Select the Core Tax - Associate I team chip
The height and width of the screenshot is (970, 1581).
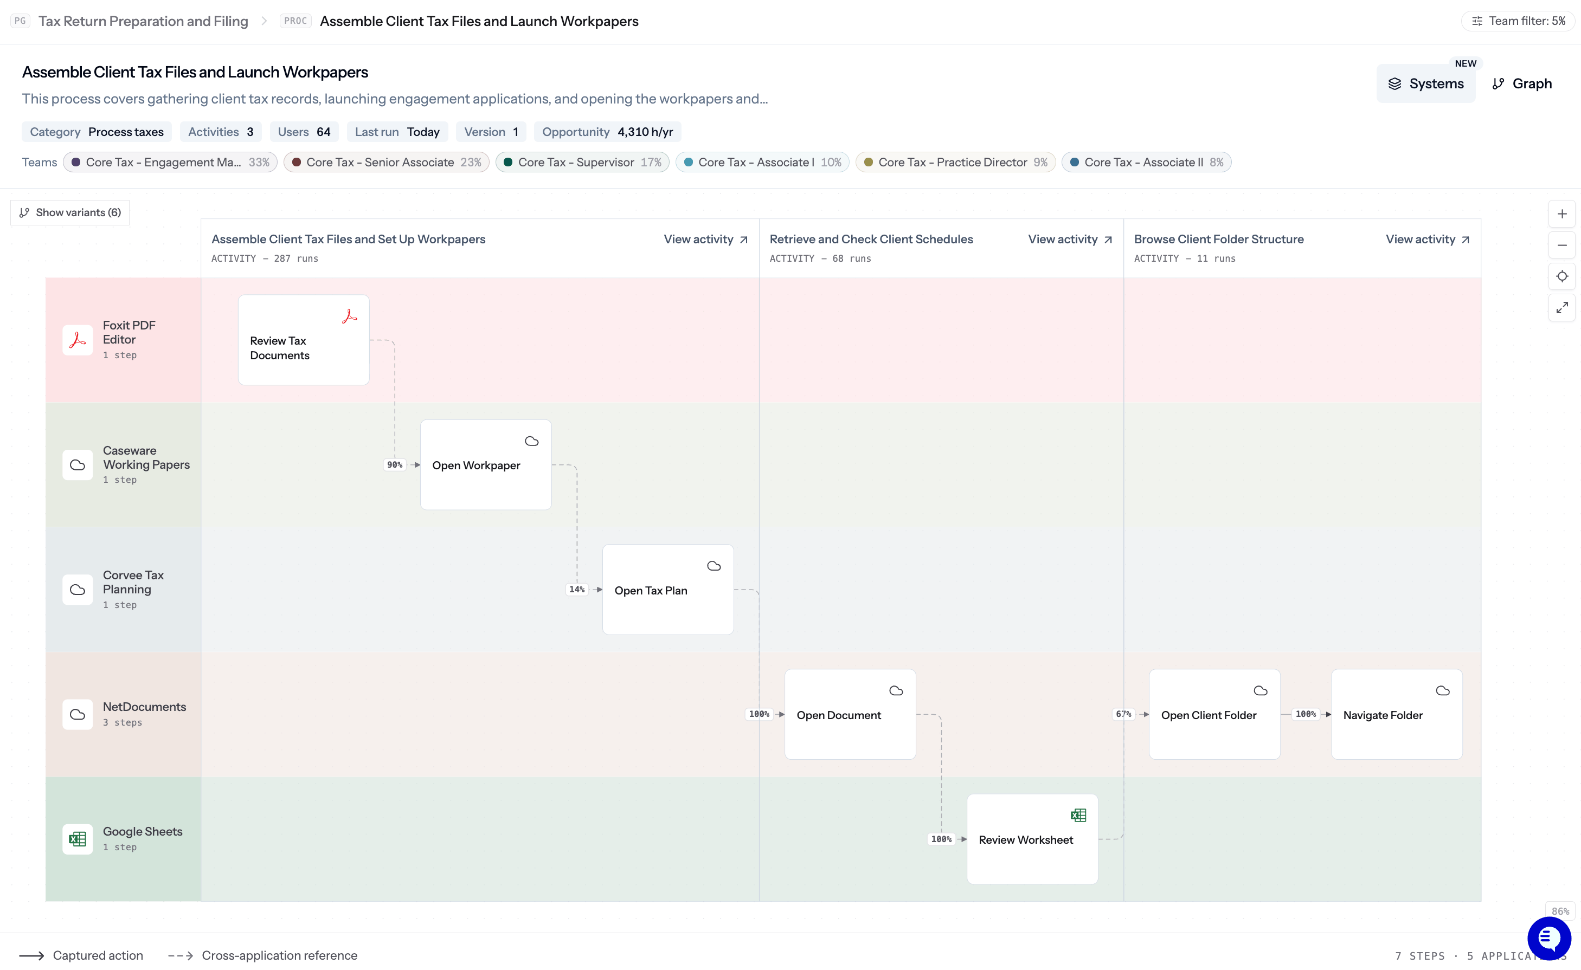[762, 163]
